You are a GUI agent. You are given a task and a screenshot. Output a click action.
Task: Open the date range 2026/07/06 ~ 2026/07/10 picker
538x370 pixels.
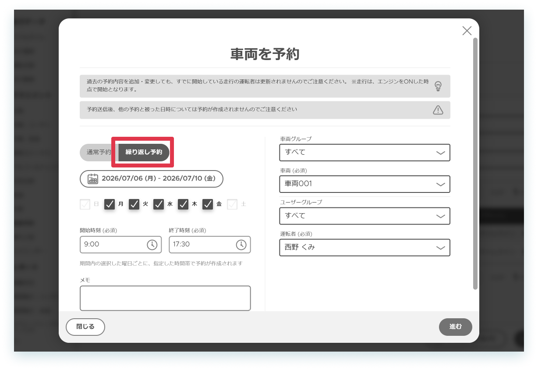pos(152,179)
